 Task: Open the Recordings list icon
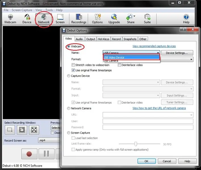coord(79,19)
